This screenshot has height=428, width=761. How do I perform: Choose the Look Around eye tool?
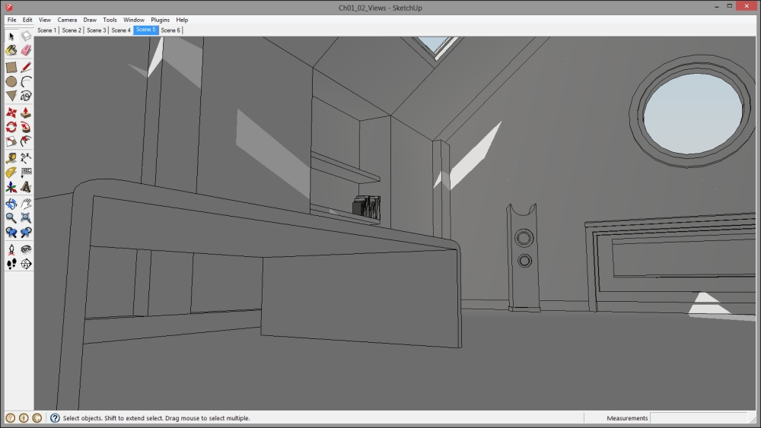26,249
